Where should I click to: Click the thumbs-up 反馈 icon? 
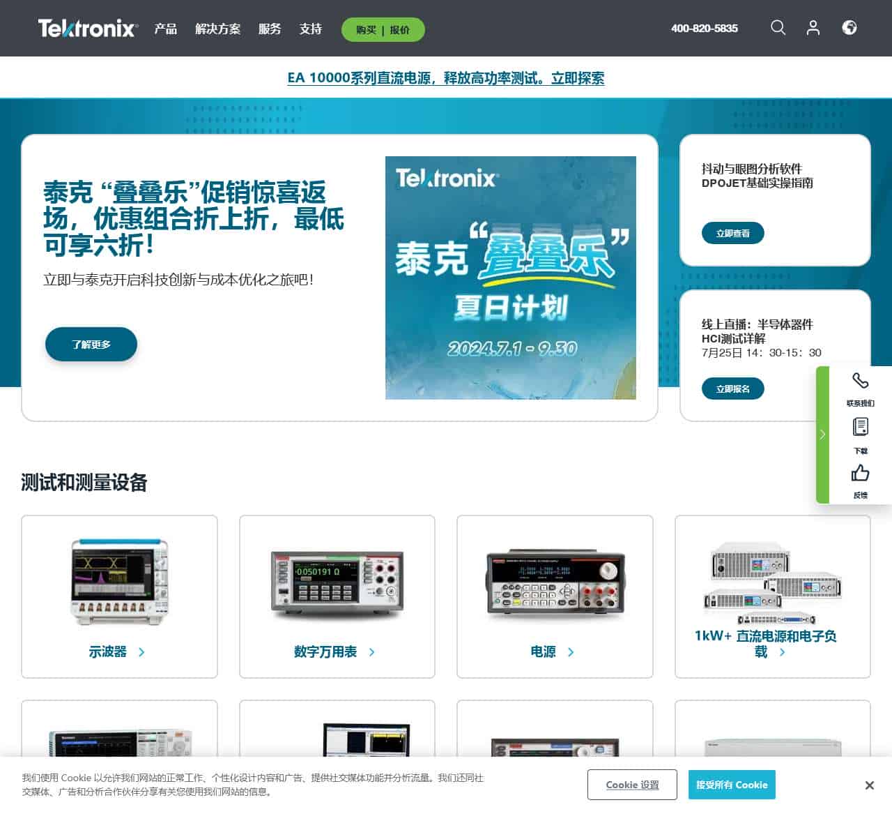pyautogui.click(x=861, y=473)
